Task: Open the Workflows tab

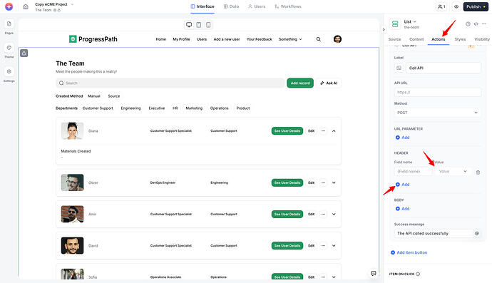Action: [288, 6]
